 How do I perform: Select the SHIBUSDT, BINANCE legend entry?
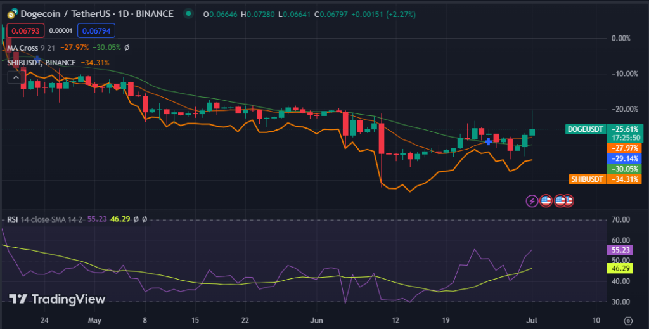click(x=41, y=63)
